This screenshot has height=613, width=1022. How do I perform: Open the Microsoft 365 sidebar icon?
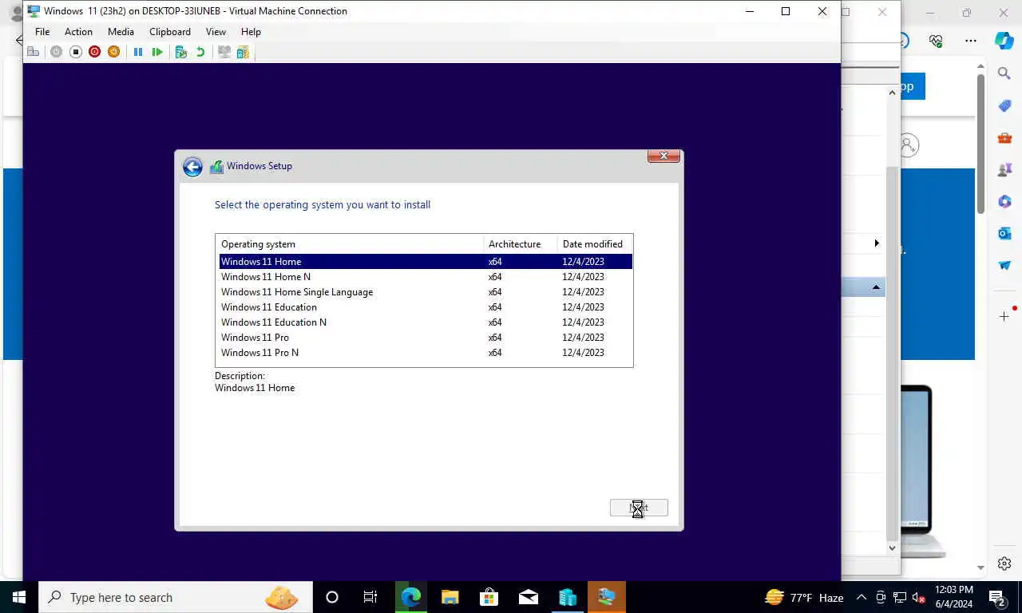pos(1004,202)
